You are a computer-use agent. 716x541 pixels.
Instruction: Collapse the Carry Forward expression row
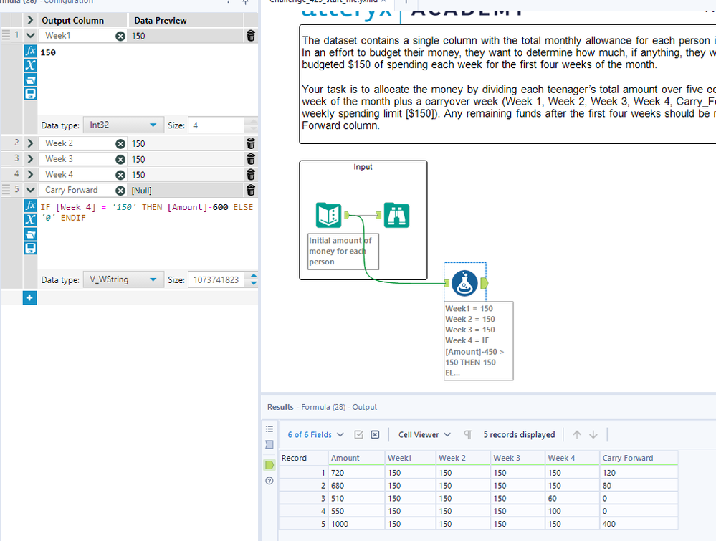pos(30,190)
